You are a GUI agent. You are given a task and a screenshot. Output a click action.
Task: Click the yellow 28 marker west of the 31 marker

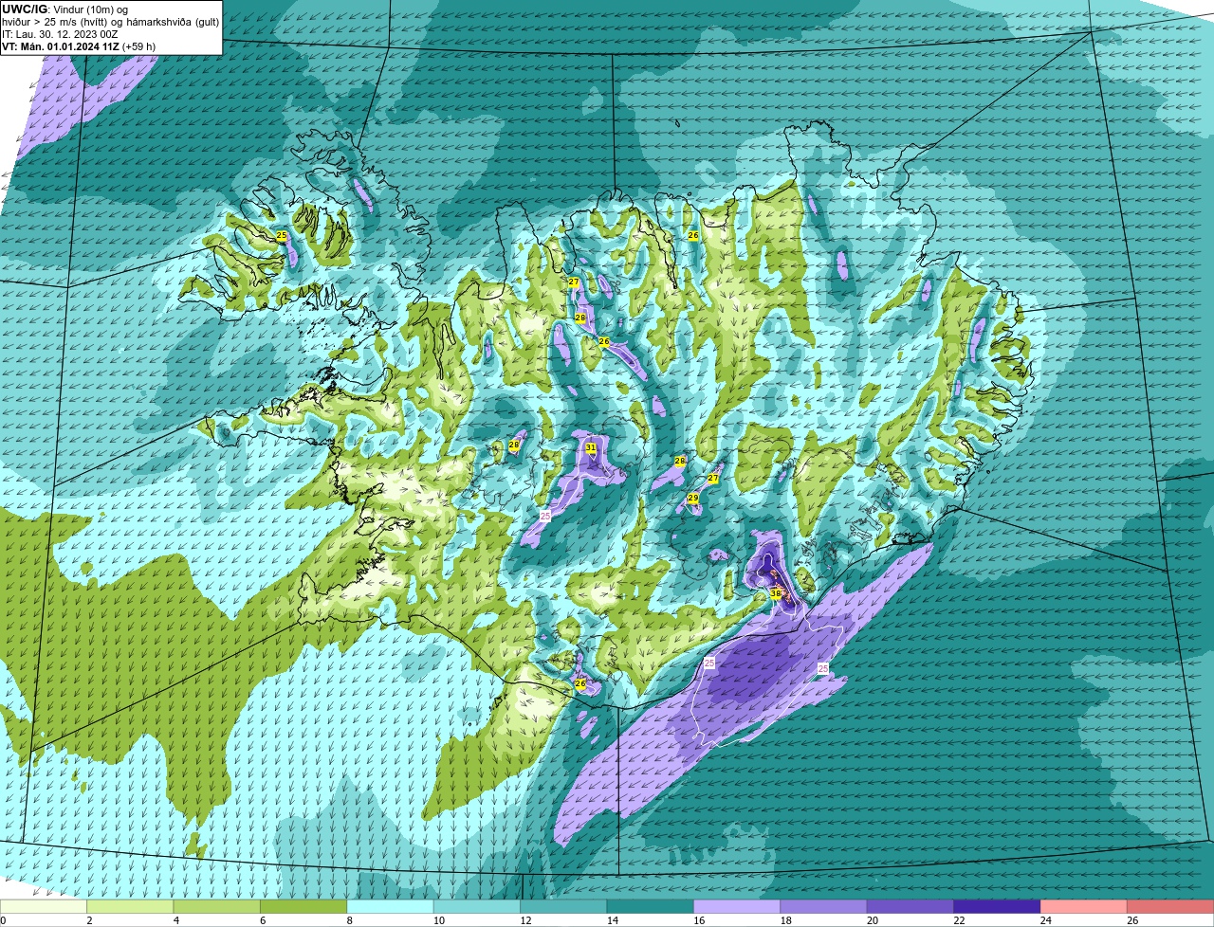tap(514, 445)
